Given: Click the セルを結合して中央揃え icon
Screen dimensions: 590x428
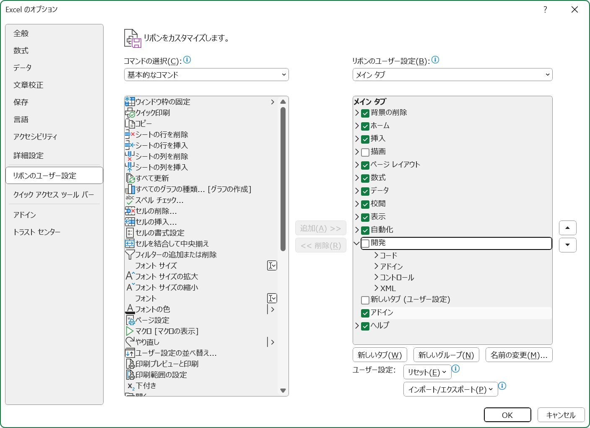Looking at the screenshot, I should 130,244.
